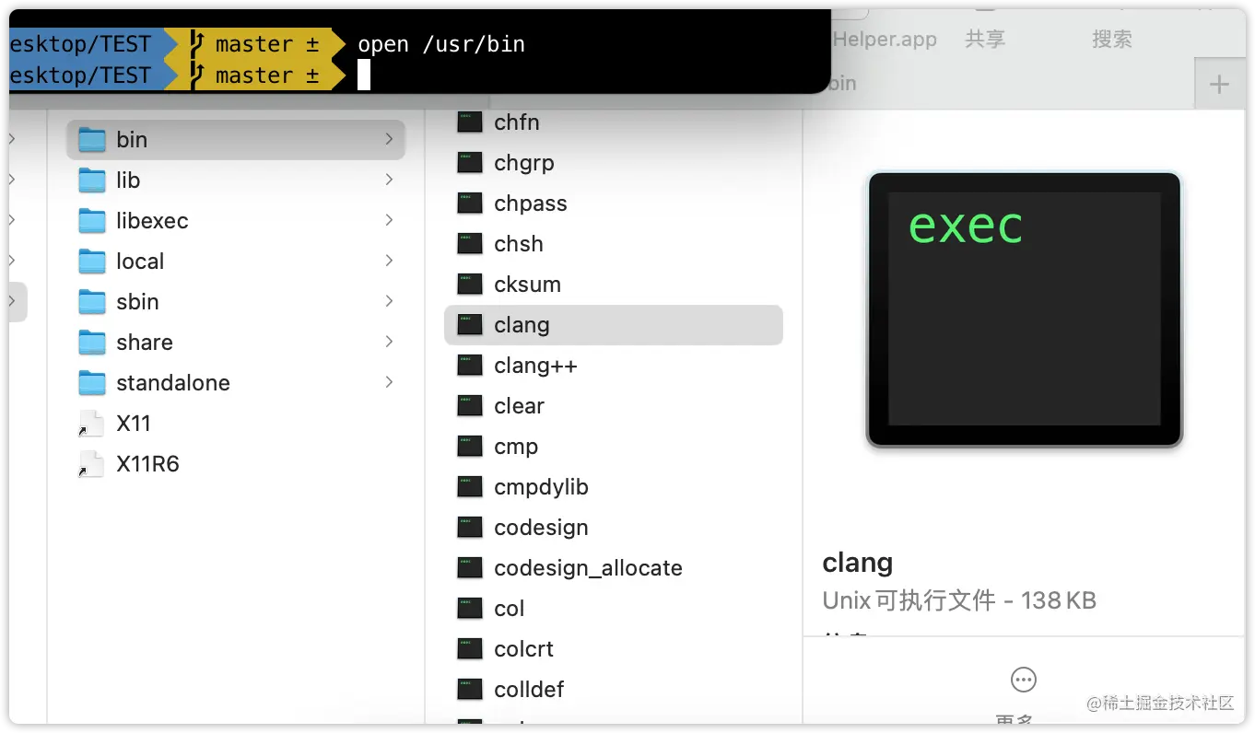This screenshot has height=733, width=1255.
Task: Click the chfn exec icon
Action: [470, 122]
